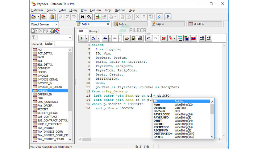Image resolution: width=258 pixels, height=149 pixels.
Task: Close the Object Browser panel
Action: [x=56, y=24]
